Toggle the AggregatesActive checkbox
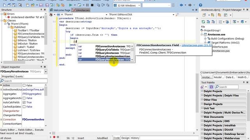Screen dimensions: 250x140 pyautogui.click(x=24, y=98)
